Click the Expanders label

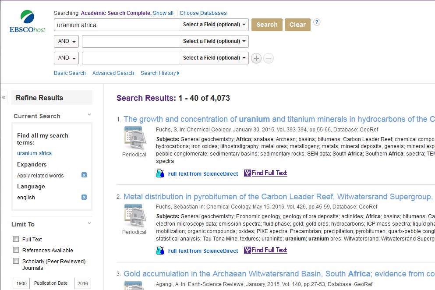coord(32,164)
